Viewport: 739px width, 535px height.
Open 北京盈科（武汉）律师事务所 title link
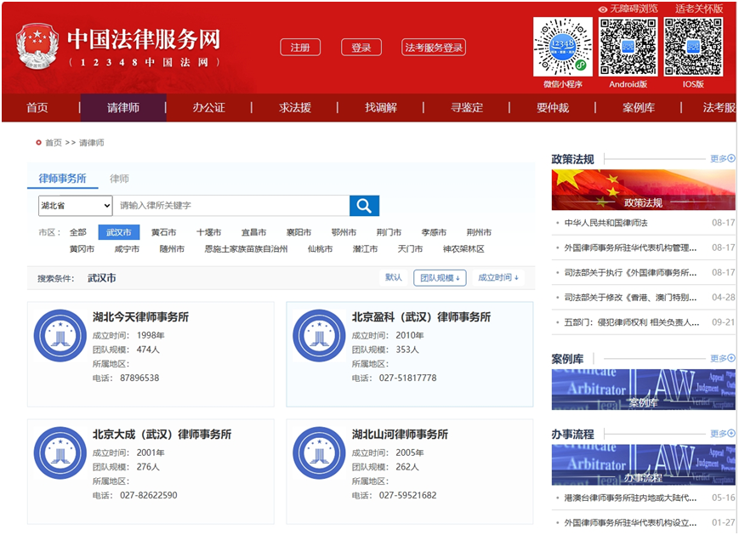point(421,317)
